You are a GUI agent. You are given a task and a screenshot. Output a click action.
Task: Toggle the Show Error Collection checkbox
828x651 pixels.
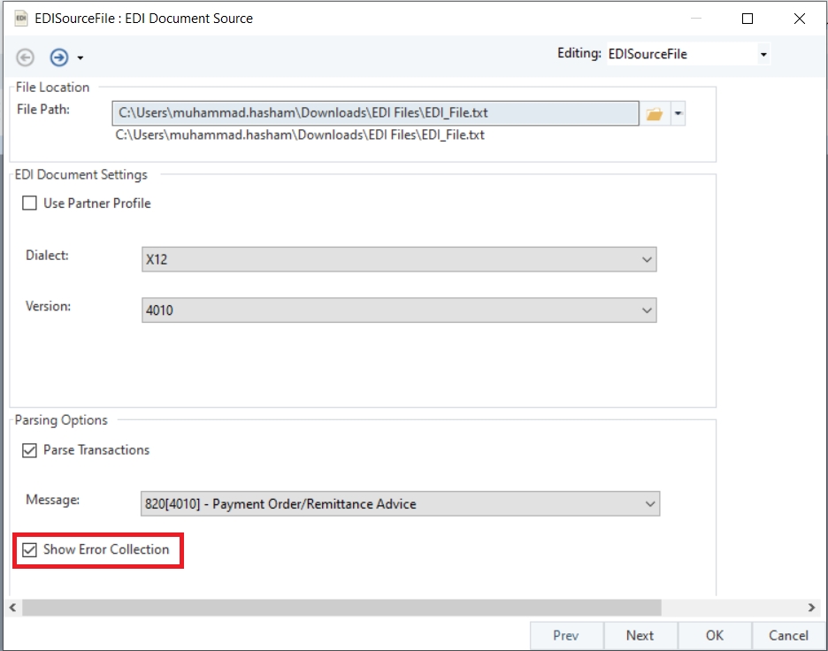(29, 549)
